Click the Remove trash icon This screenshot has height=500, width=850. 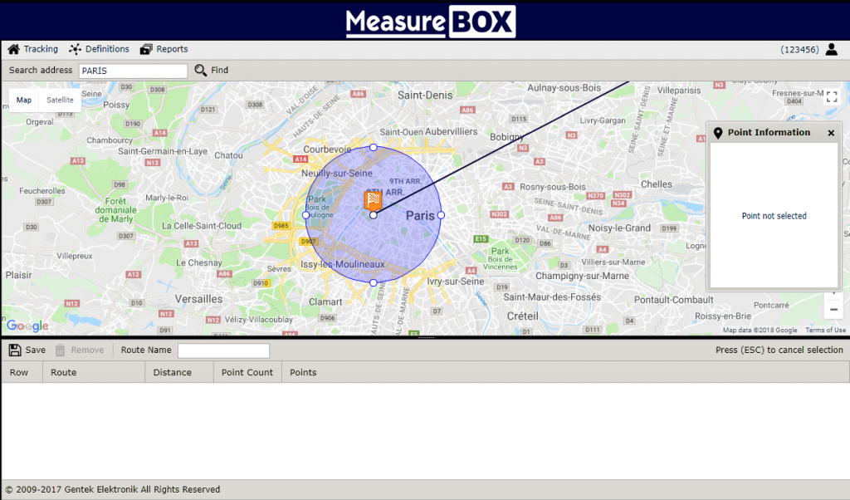60,350
